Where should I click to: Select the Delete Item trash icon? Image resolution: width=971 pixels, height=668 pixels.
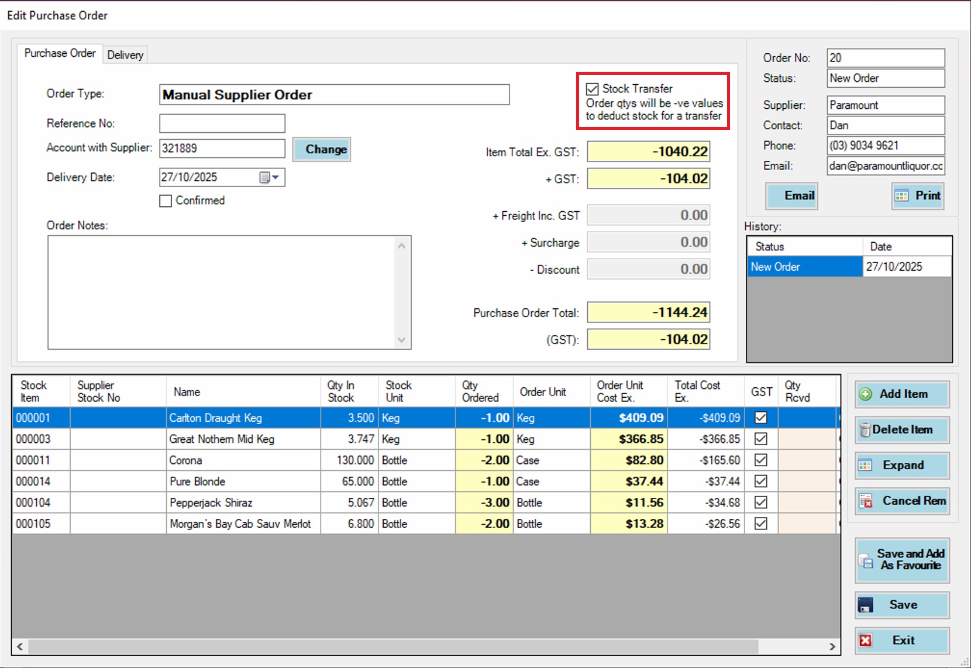pyautogui.click(x=866, y=430)
